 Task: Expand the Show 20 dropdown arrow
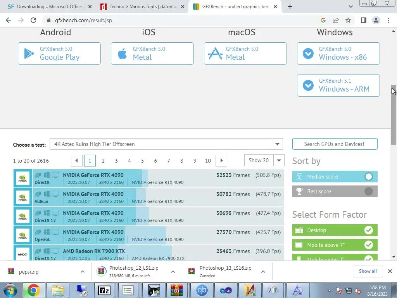click(x=279, y=160)
